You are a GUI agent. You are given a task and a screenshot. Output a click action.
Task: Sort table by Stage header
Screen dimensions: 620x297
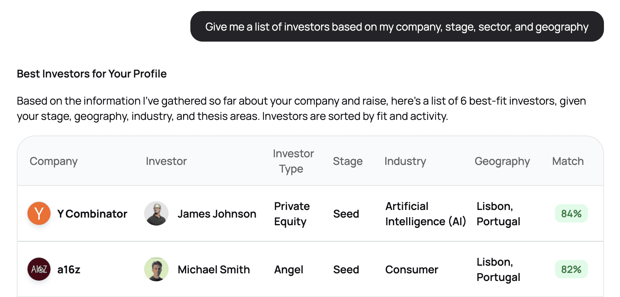347,161
